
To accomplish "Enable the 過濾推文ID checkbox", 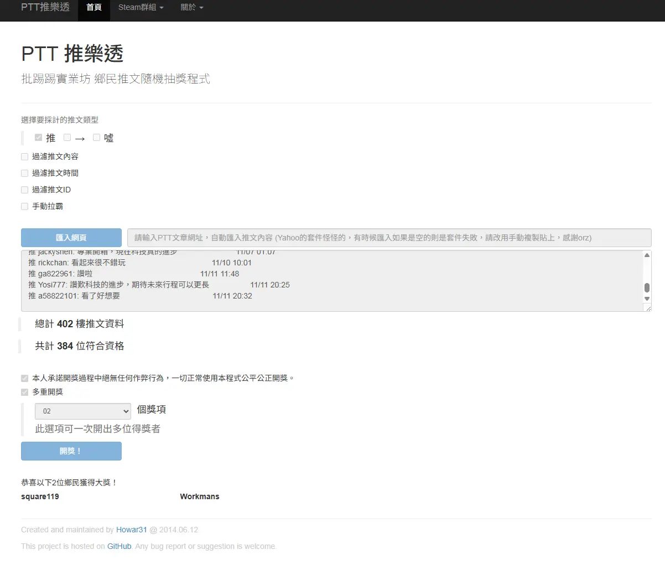I will point(24,190).
